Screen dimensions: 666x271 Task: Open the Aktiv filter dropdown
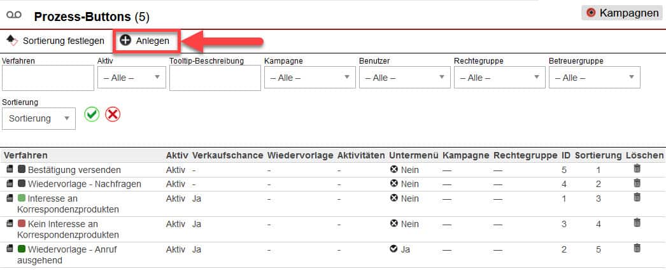131,78
